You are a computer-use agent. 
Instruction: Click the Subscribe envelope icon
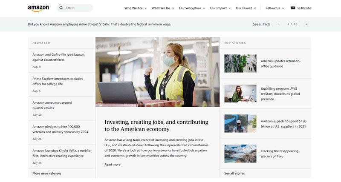[293, 8]
